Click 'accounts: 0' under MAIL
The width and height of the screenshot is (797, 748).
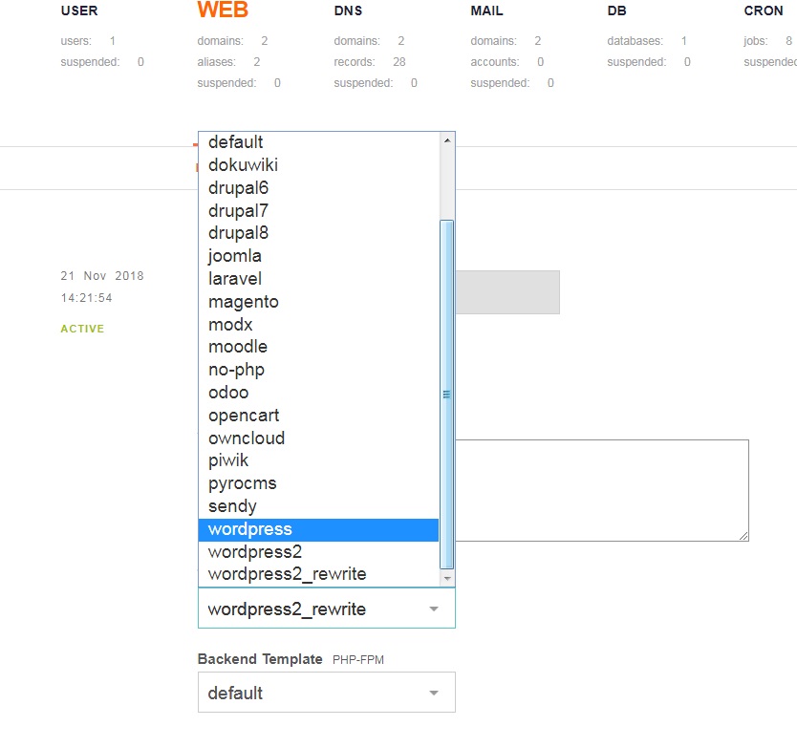click(506, 62)
